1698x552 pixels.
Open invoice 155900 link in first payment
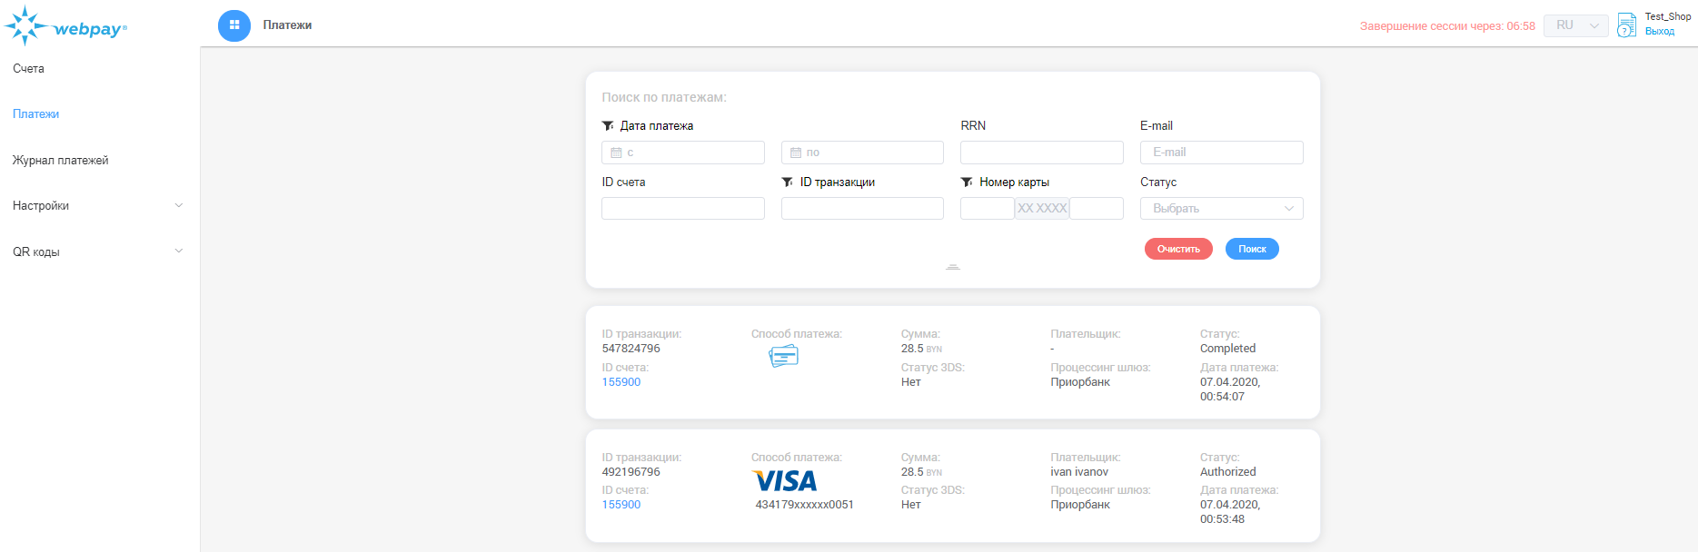point(621,382)
